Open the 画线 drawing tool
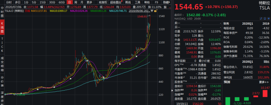 128,2
